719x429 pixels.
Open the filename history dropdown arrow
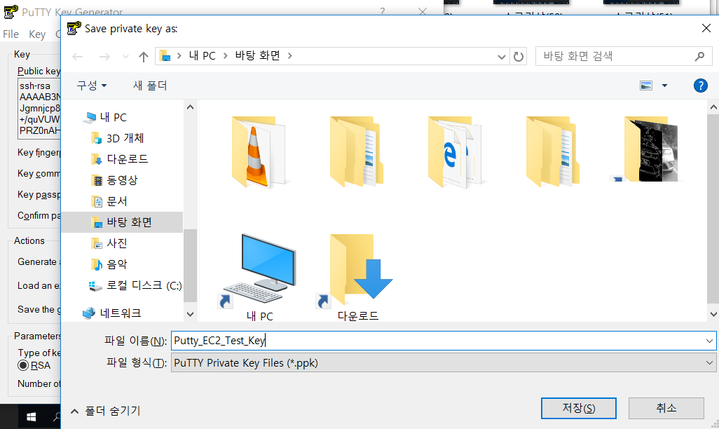coord(709,341)
